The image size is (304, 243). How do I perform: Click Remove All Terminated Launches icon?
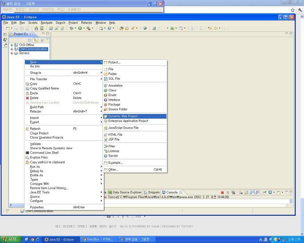233,193
